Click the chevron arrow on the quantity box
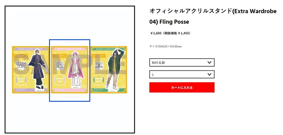The height and width of the screenshot is (135, 284). tap(209, 75)
